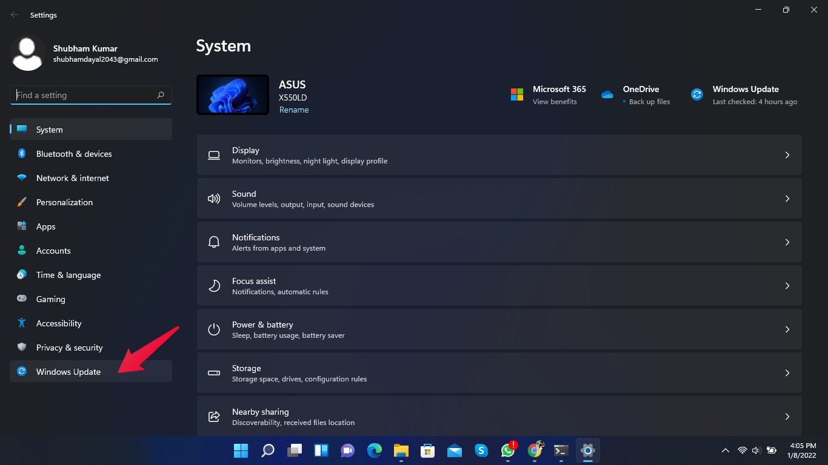
Task: Click the search magnifier in Find a setting
Action: (161, 95)
